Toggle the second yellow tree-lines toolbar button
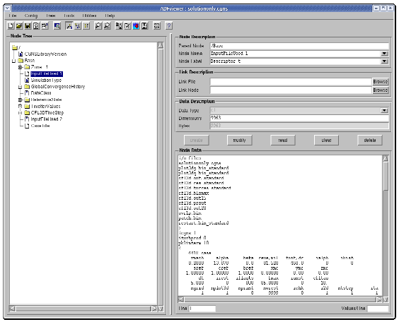Screen dimensions: 399x322 click(78, 25)
